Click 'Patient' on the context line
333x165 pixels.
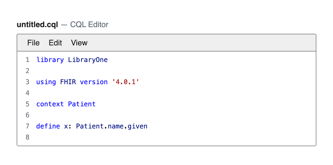coord(82,104)
